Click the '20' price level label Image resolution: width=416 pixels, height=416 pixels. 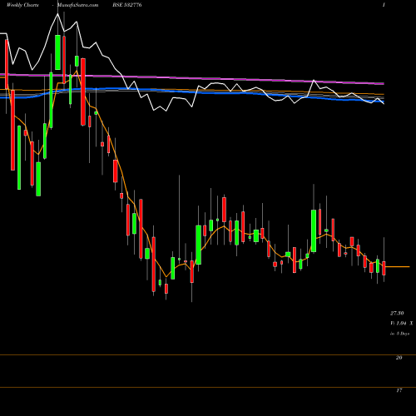[399, 358]
